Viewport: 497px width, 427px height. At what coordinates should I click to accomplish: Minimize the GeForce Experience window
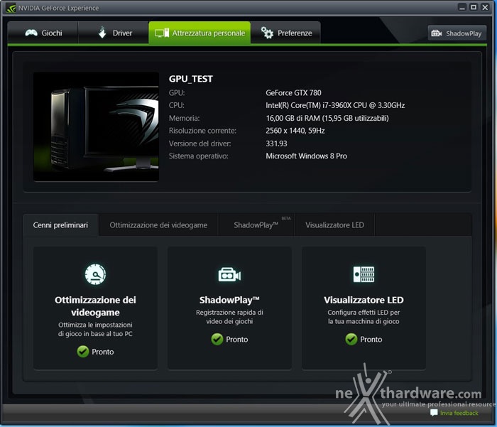[462, 7]
